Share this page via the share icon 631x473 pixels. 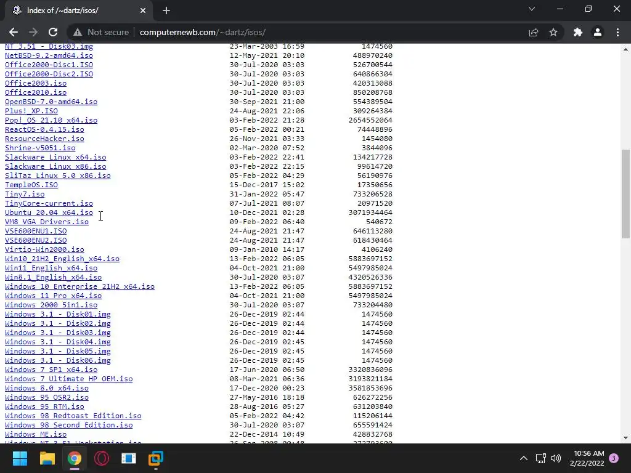[534, 32]
